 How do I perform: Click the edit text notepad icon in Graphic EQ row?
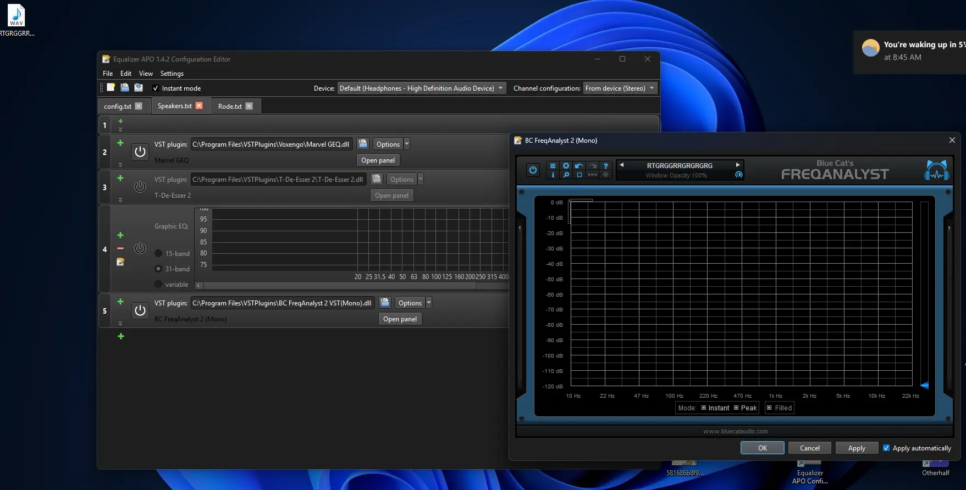[120, 262]
